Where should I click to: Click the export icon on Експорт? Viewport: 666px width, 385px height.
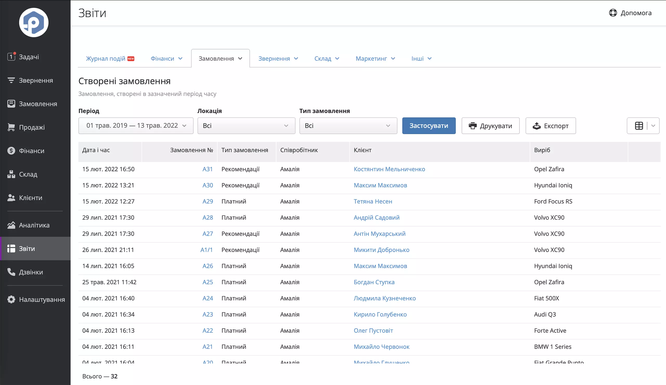point(536,126)
